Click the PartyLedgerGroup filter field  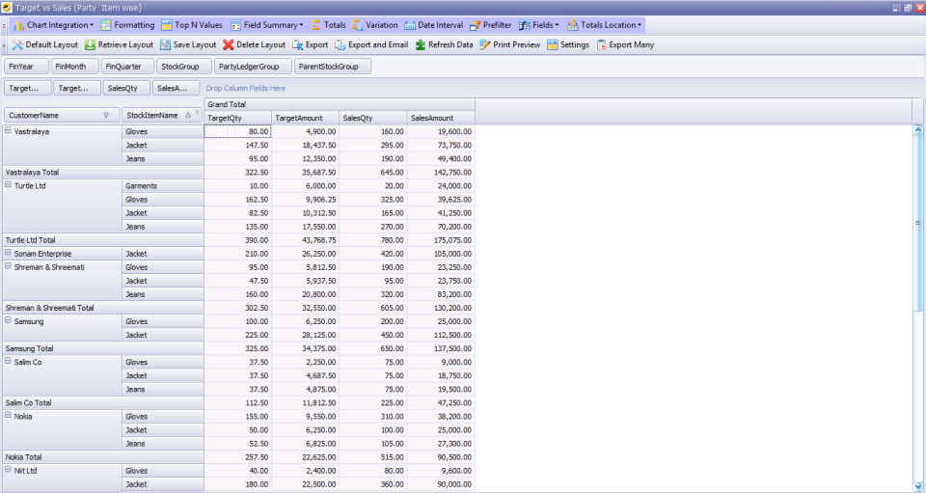coord(249,67)
